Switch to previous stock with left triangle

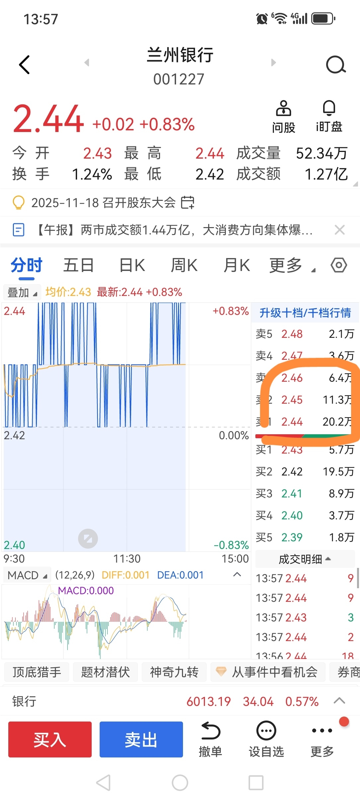pyautogui.click(x=87, y=63)
